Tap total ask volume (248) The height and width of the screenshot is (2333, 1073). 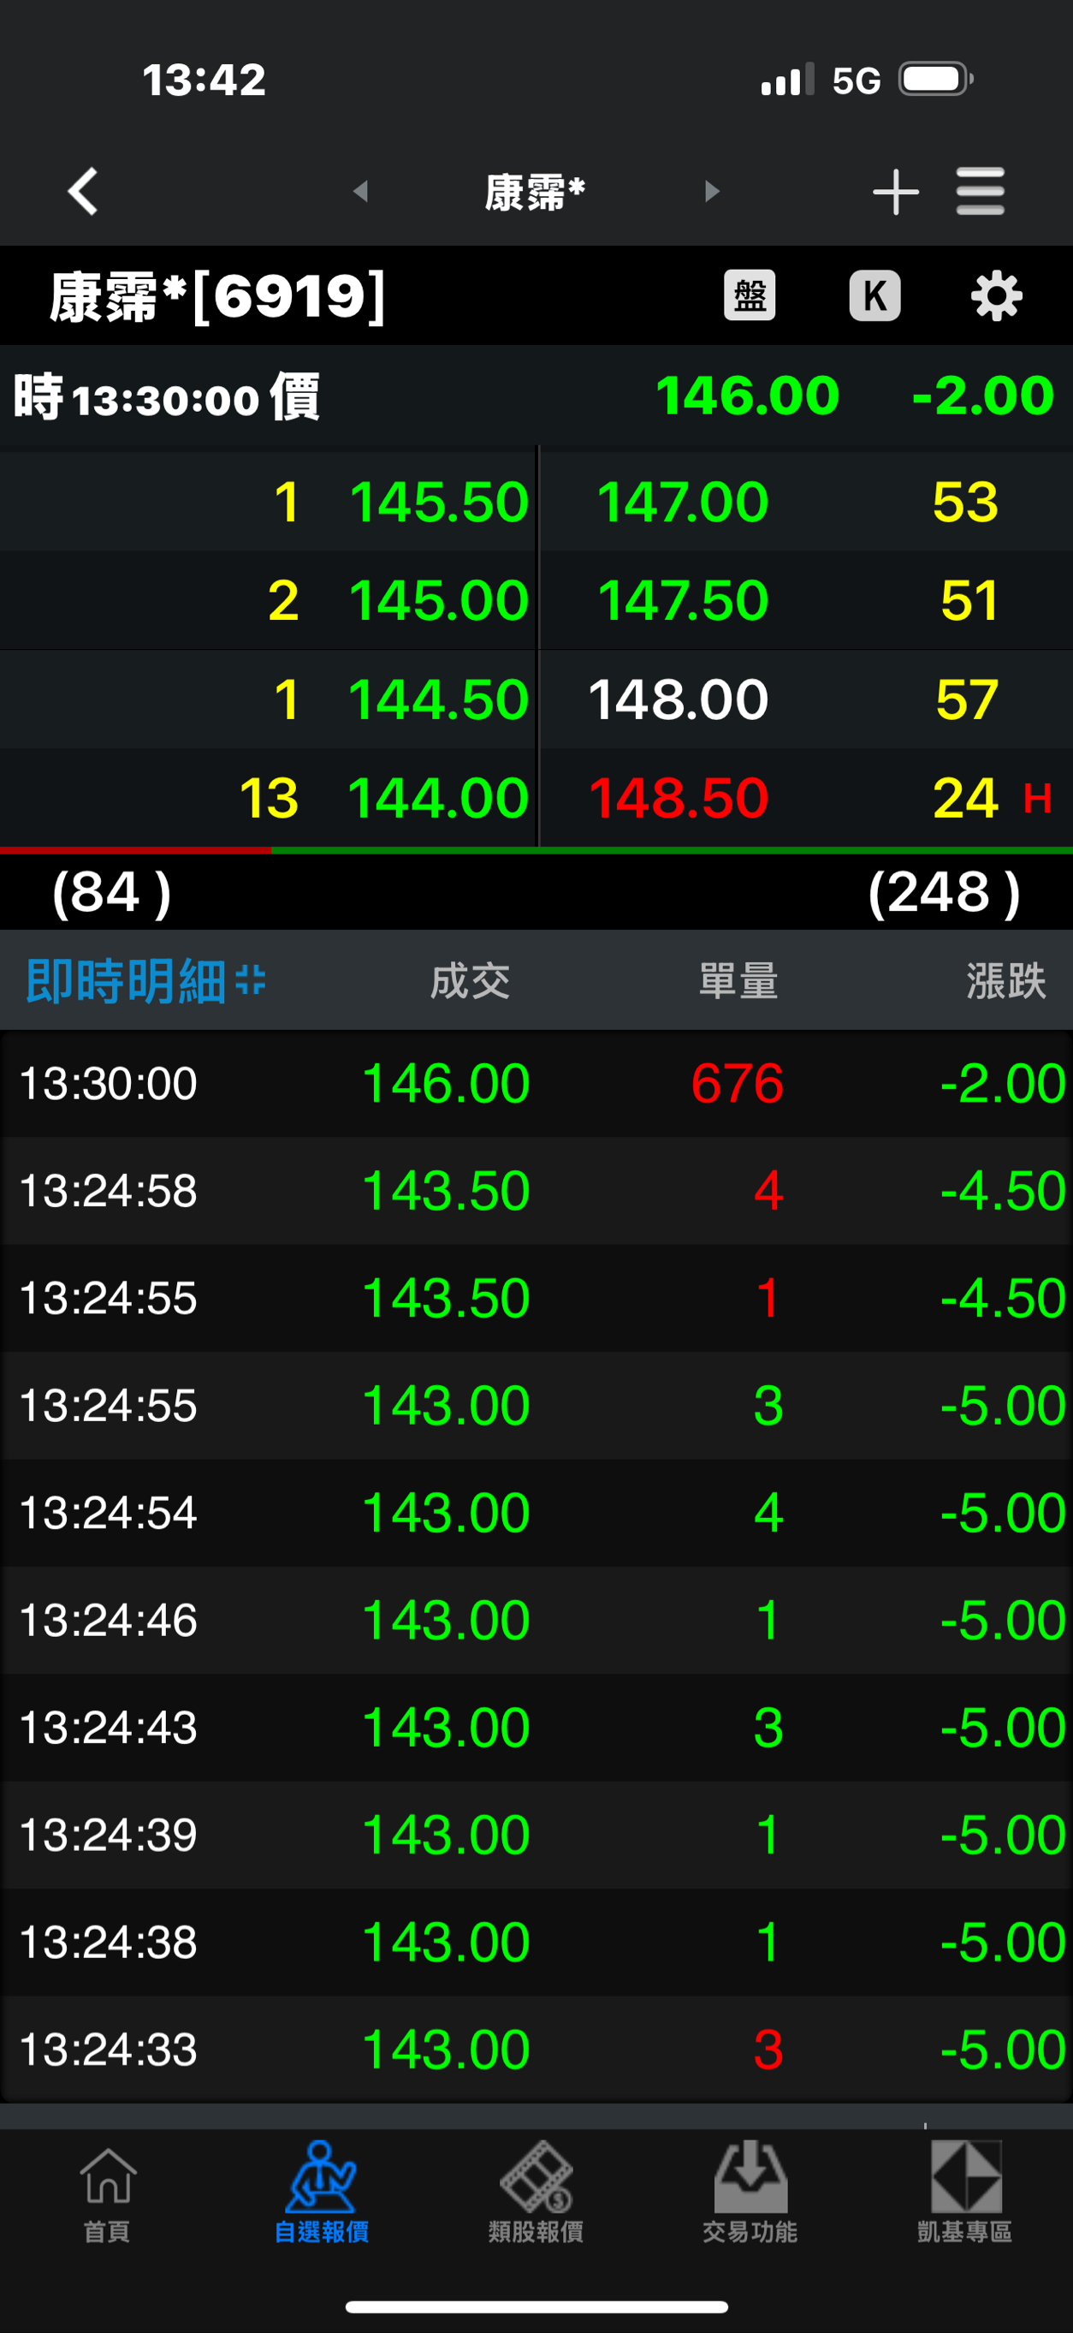coord(945,892)
